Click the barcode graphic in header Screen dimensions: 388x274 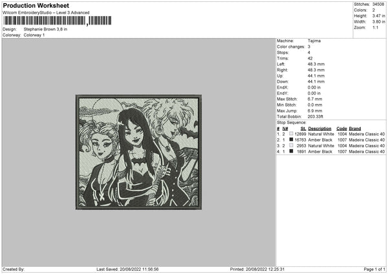[x=58, y=21]
